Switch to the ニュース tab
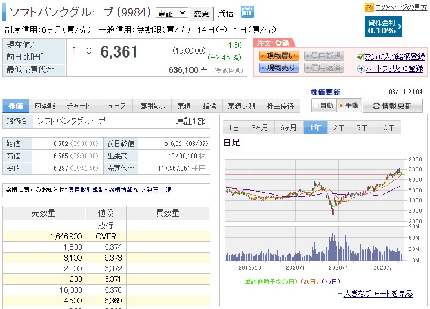430x309 pixels. (114, 105)
